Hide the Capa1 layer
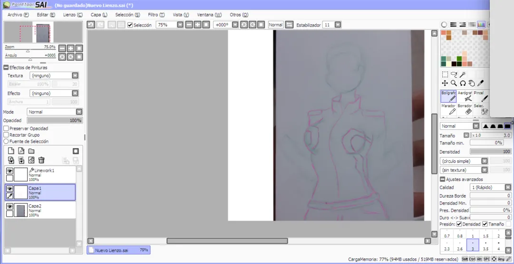The height and width of the screenshot is (264, 514). click(10, 189)
